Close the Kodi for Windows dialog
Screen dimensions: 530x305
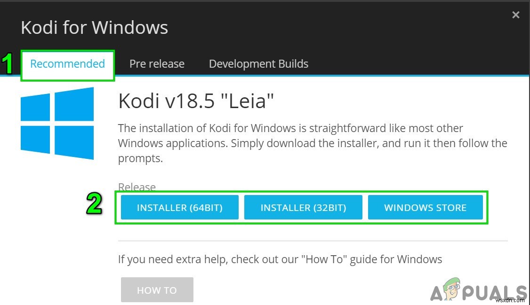[x=516, y=15]
